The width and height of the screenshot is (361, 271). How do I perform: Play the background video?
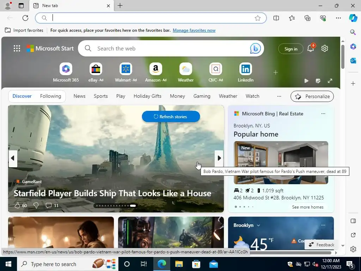(306, 81)
